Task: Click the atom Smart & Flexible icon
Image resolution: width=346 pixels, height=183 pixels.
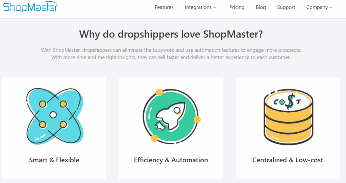Action: [55, 116]
